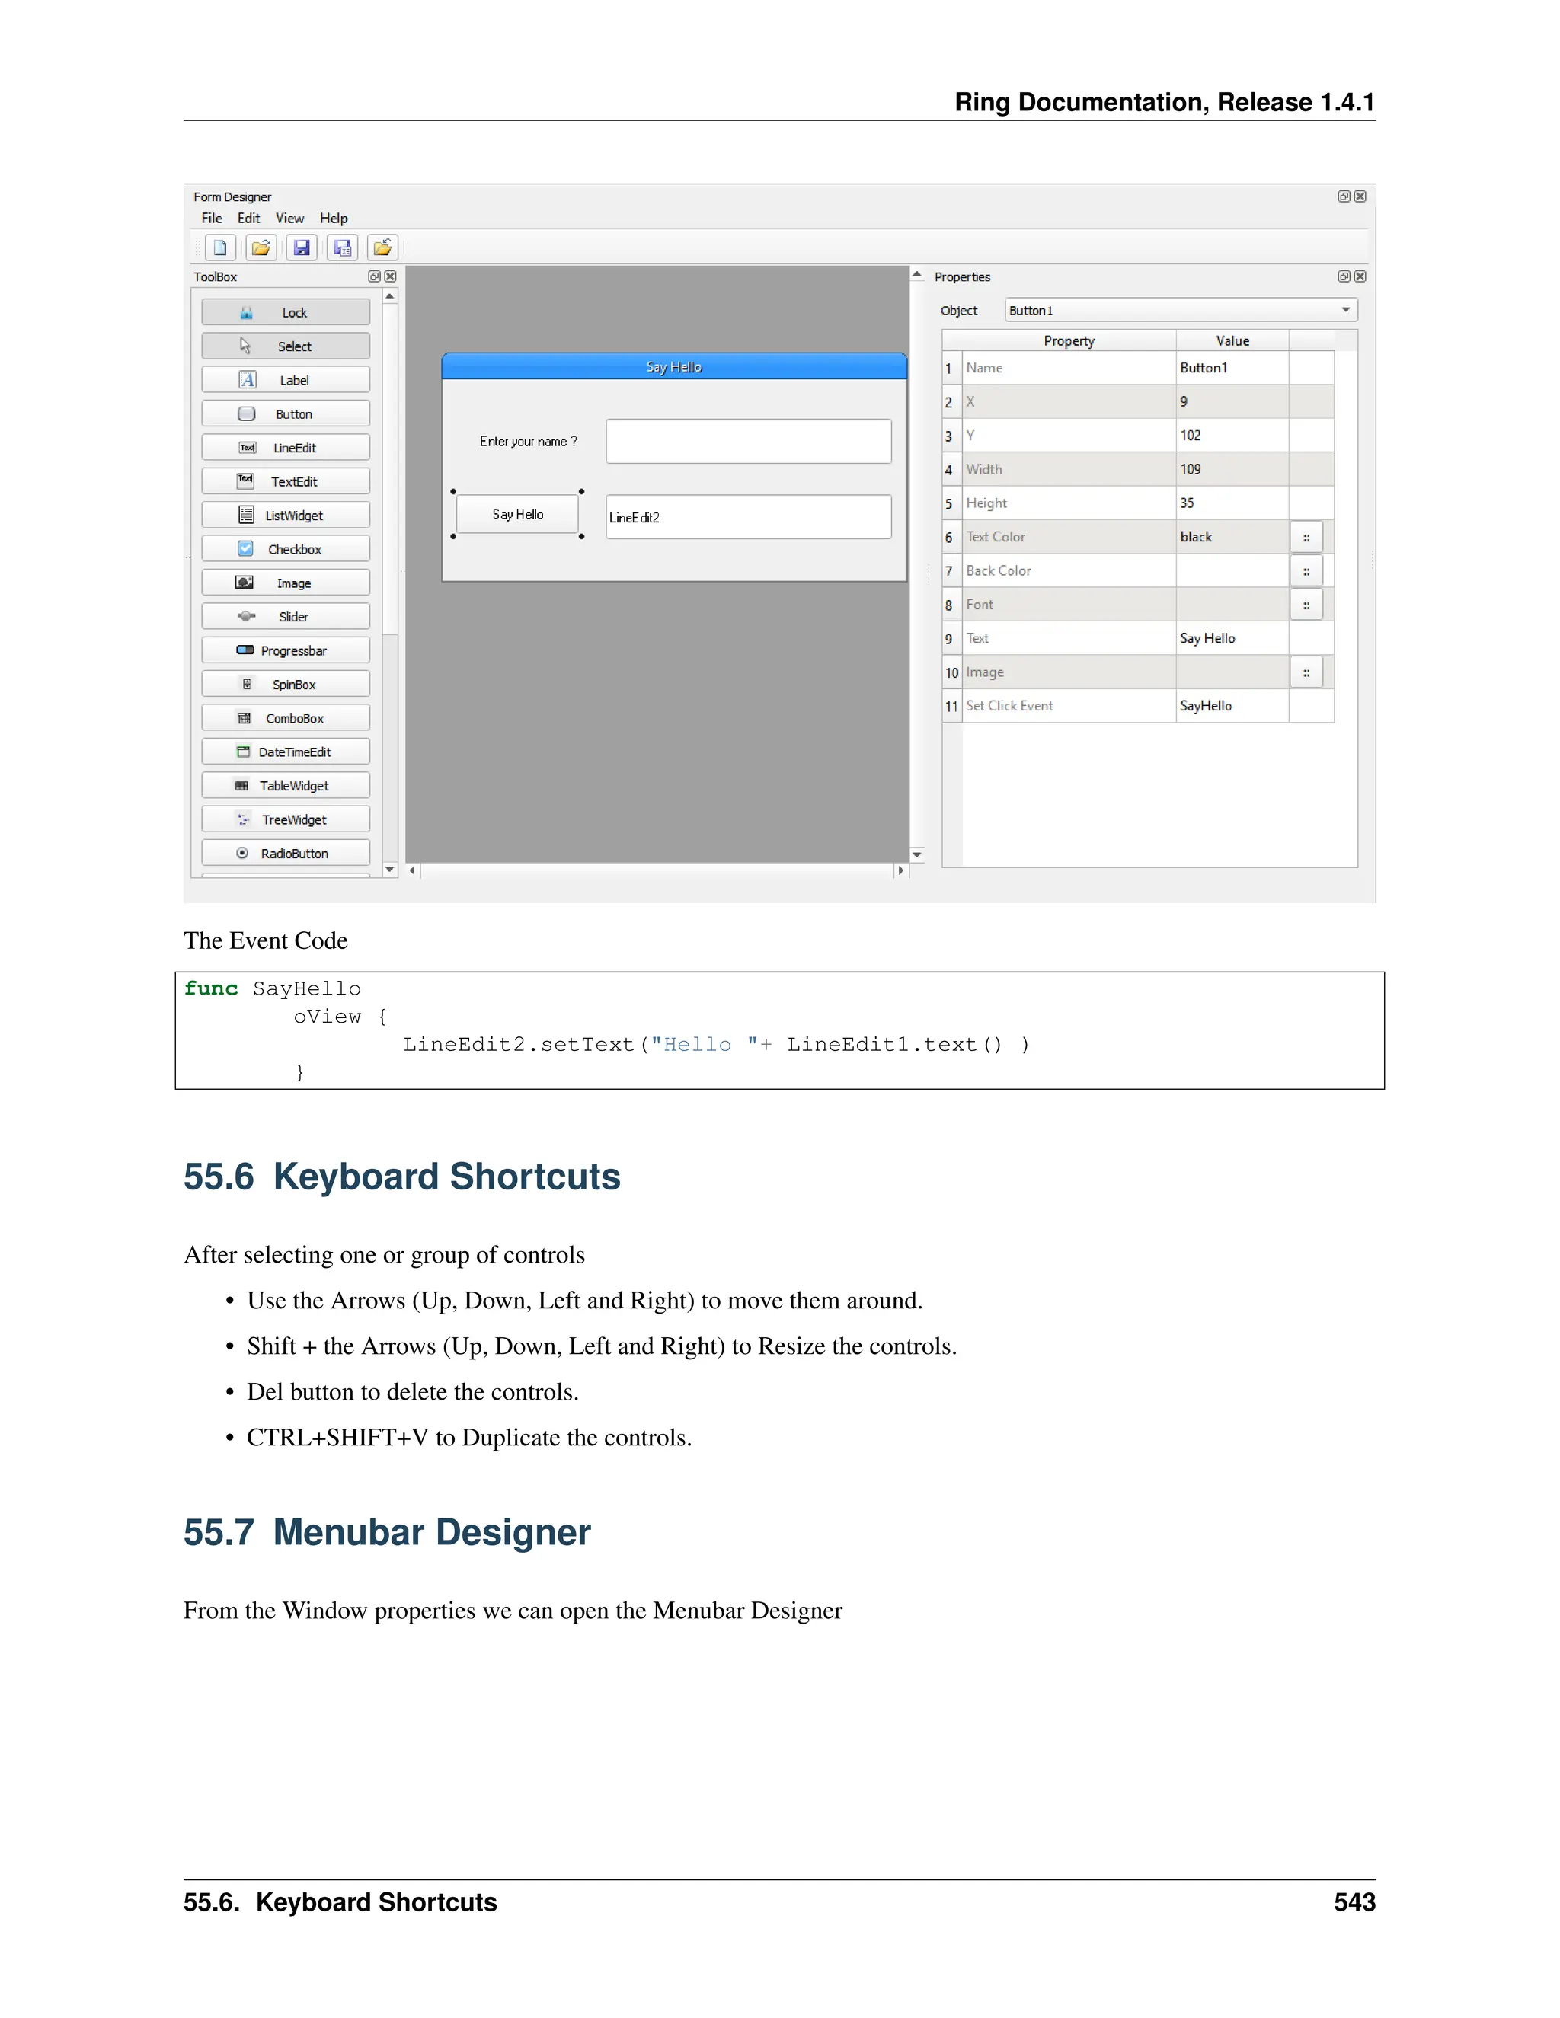Open the File menu
1560x2018 pixels.
pos(212,218)
